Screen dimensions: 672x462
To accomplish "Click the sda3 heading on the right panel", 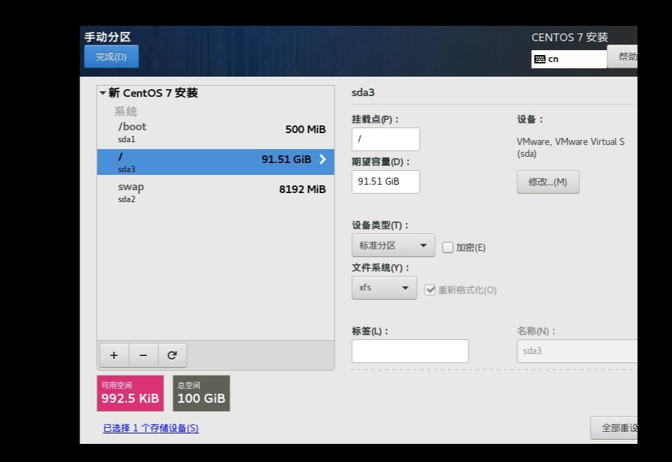I will coord(363,93).
